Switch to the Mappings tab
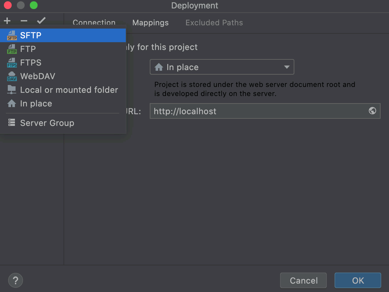 (x=150, y=23)
